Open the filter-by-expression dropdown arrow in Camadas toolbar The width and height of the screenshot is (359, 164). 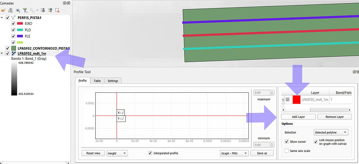(37, 10)
